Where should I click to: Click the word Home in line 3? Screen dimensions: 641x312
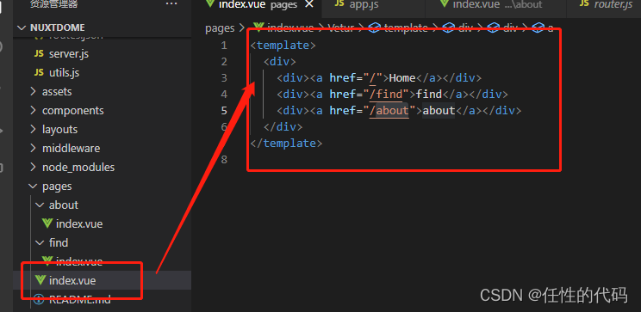(402, 78)
